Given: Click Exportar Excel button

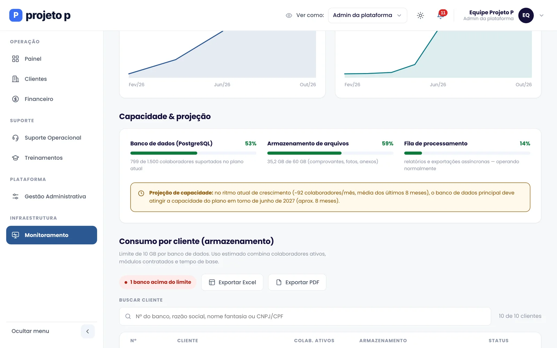Looking at the screenshot, I should coord(232,282).
